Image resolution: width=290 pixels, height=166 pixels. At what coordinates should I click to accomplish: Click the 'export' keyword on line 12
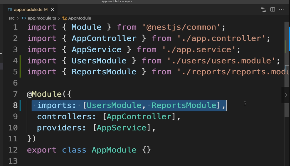(x=42, y=150)
